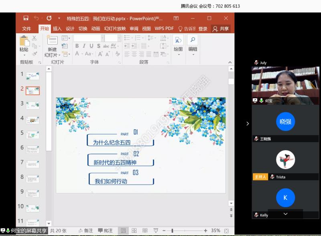Click the Save icon in title bar
Image resolution: width=321 pixels, height=236 pixels.
pos(26,18)
